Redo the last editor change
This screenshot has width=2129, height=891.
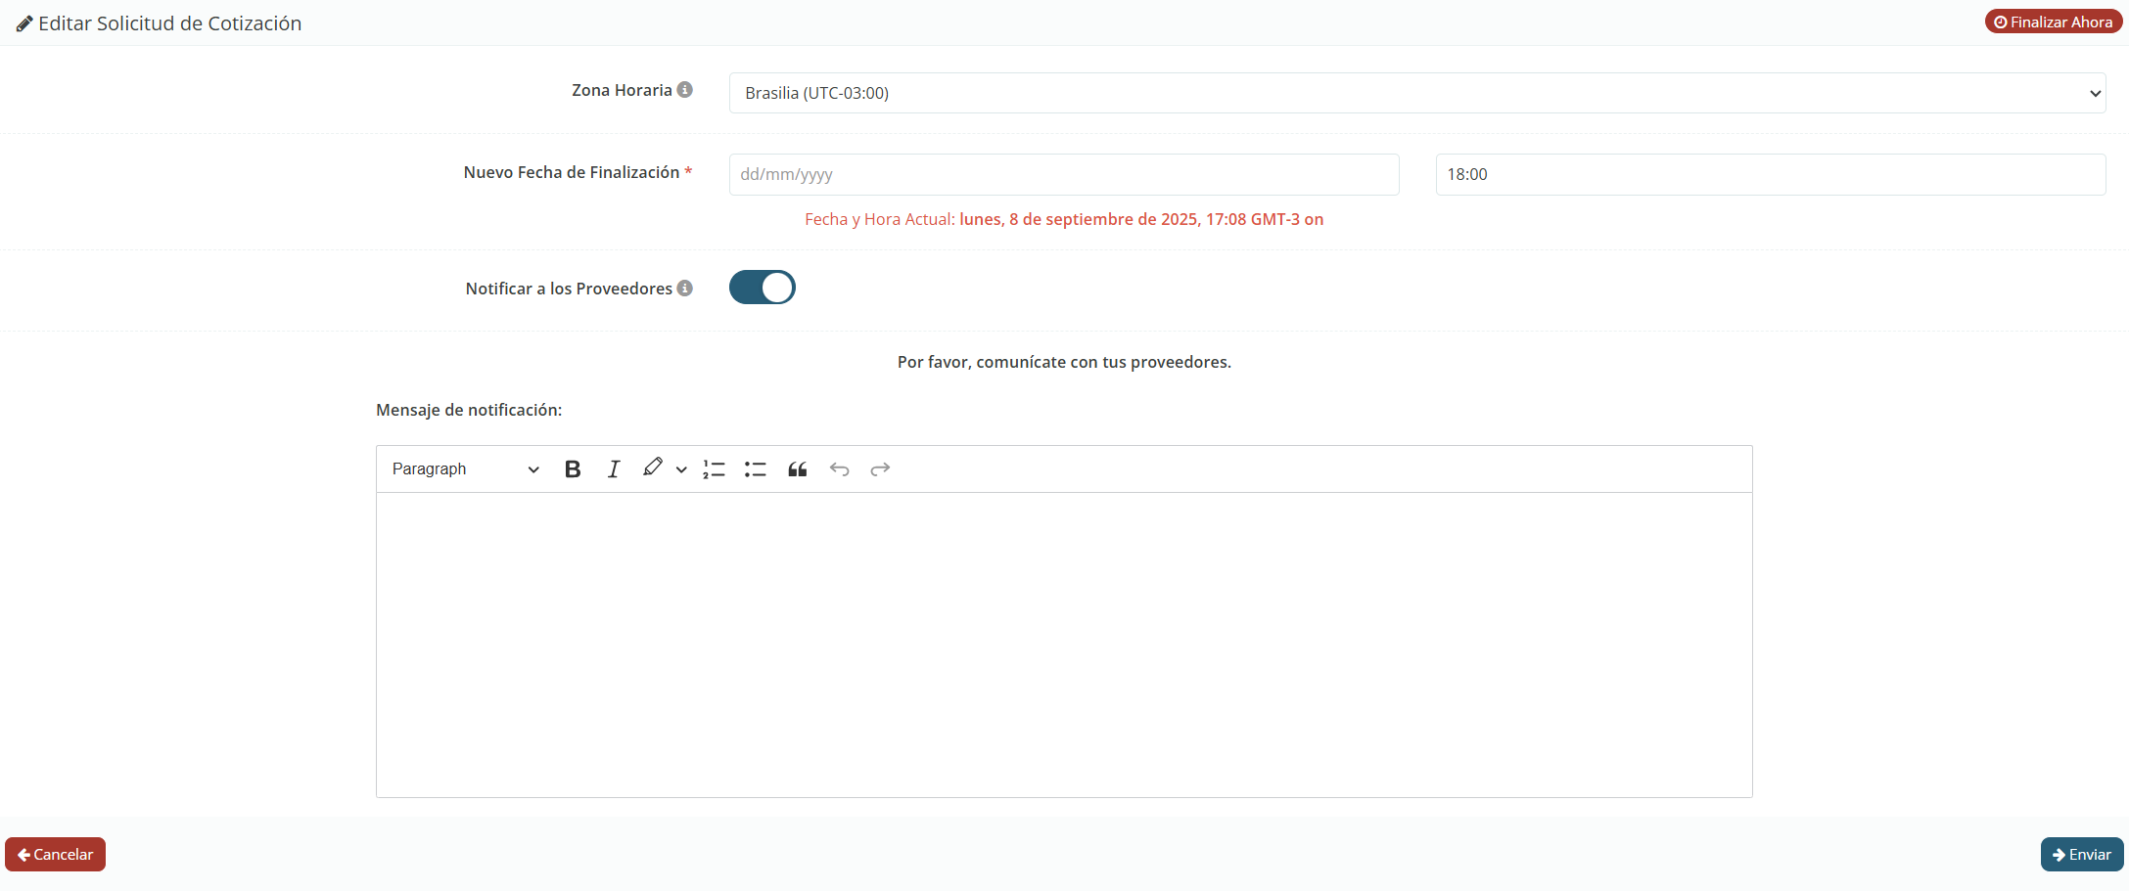coord(880,469)
